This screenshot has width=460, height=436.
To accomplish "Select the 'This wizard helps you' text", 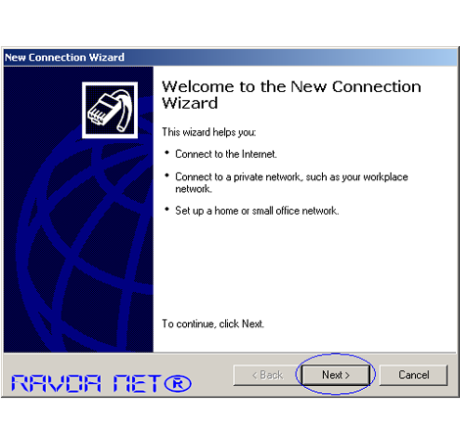I will [209, 132].
